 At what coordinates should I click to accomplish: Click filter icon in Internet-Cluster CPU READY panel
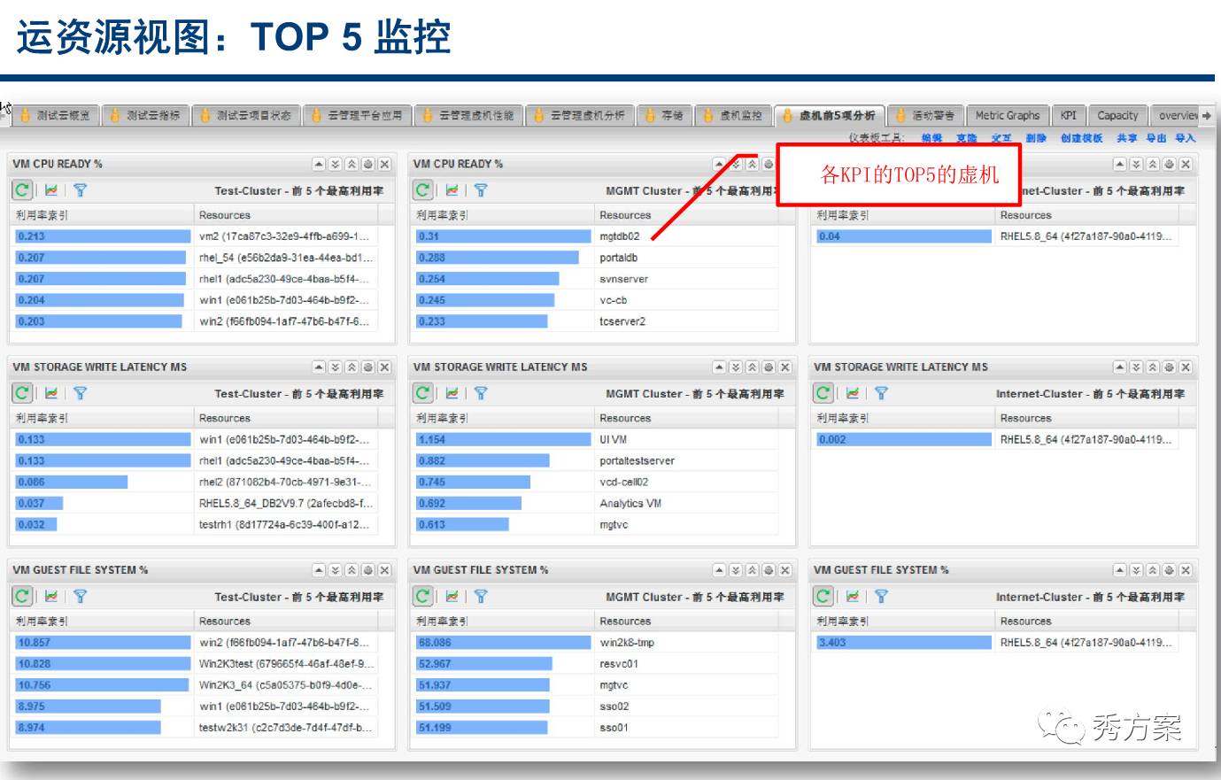tap(883, 189)
